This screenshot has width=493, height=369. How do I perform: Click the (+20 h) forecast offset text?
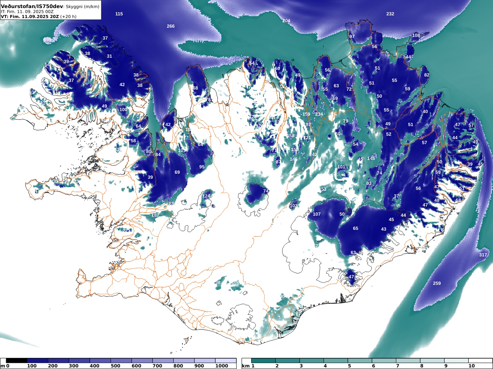click(x=69, y=17)
